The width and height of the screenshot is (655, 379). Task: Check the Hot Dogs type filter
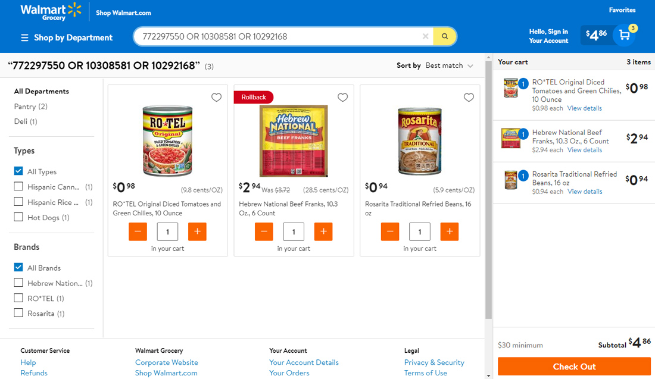tap(19, 217)
